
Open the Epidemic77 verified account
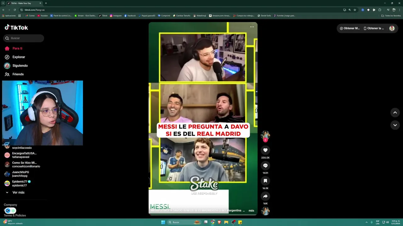18,183
